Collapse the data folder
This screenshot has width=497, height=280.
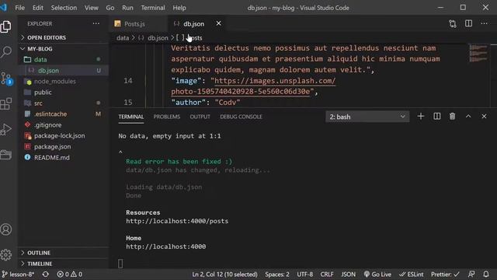[40, 59]
